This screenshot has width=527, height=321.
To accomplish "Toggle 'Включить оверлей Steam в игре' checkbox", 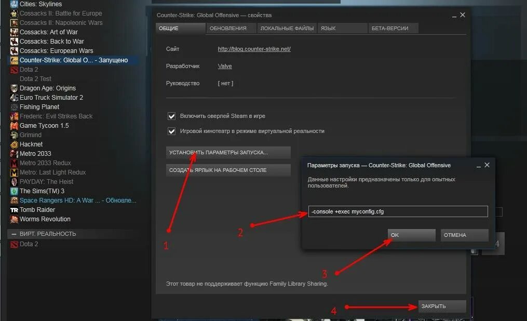I will coord(171,116).
